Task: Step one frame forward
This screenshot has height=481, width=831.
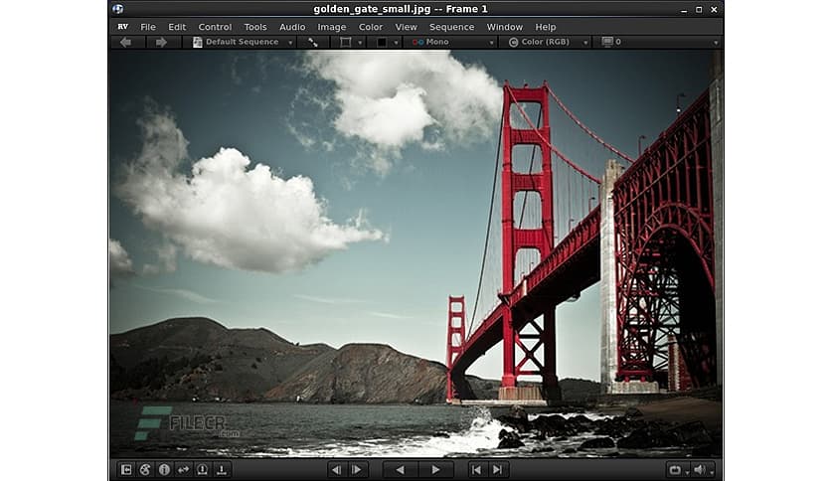Action: (358, 469)
